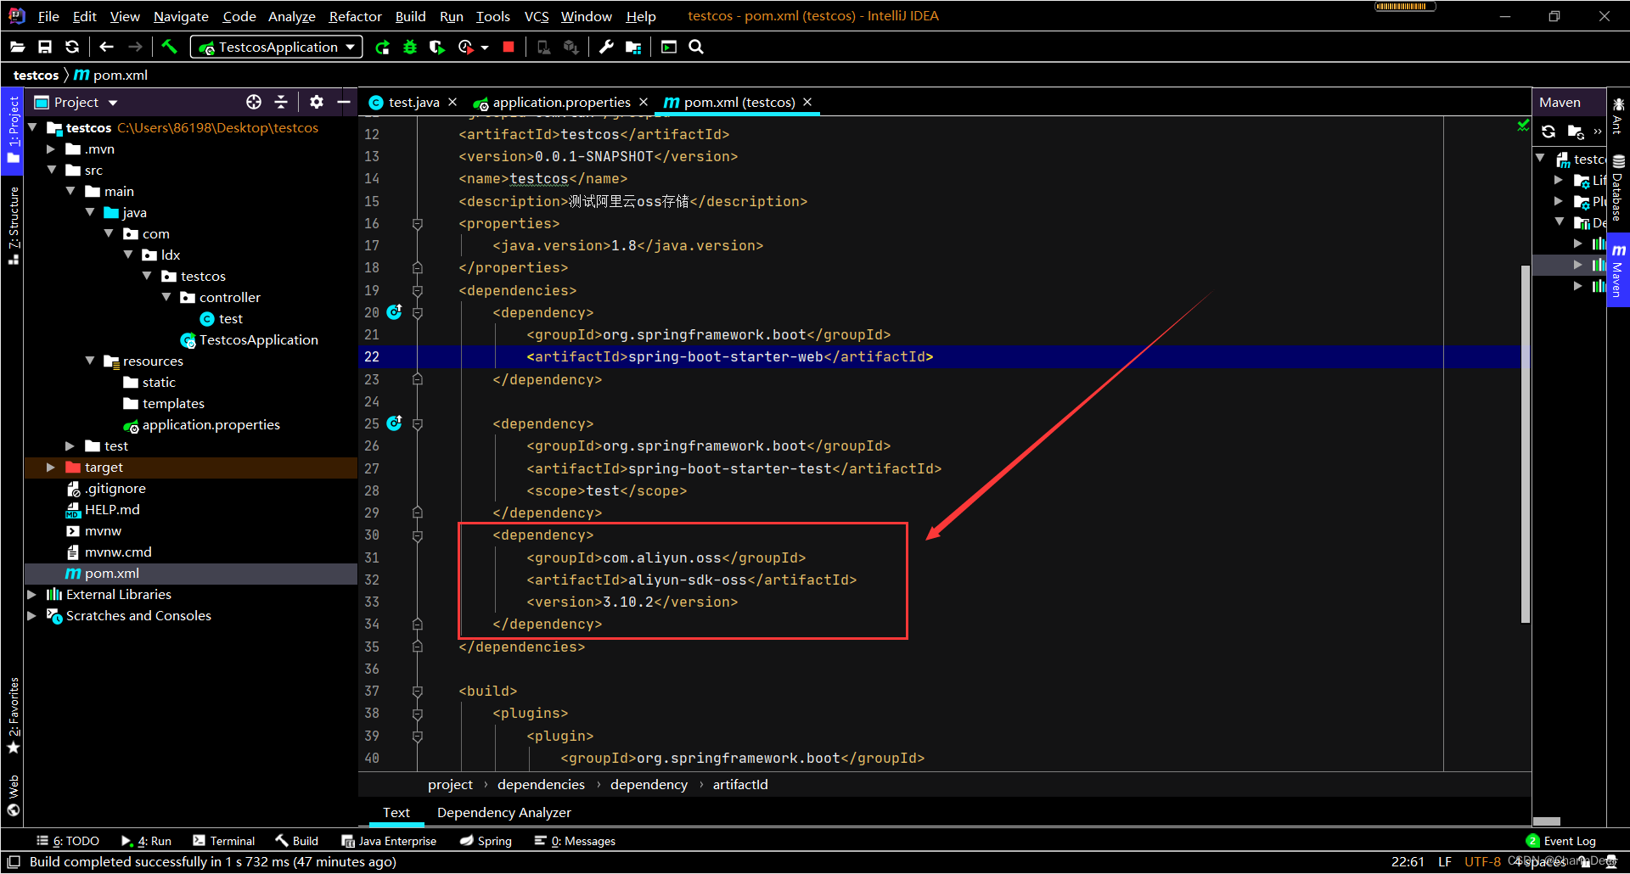This screenshot has width=1630, height=874.
Task: Click the Maven panel horizontal scrollbar
Action: [x=1546, y=821]
